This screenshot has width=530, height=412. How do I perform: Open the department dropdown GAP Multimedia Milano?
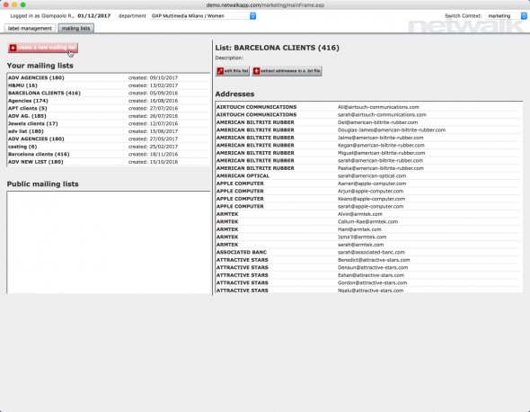pos(202,16)
